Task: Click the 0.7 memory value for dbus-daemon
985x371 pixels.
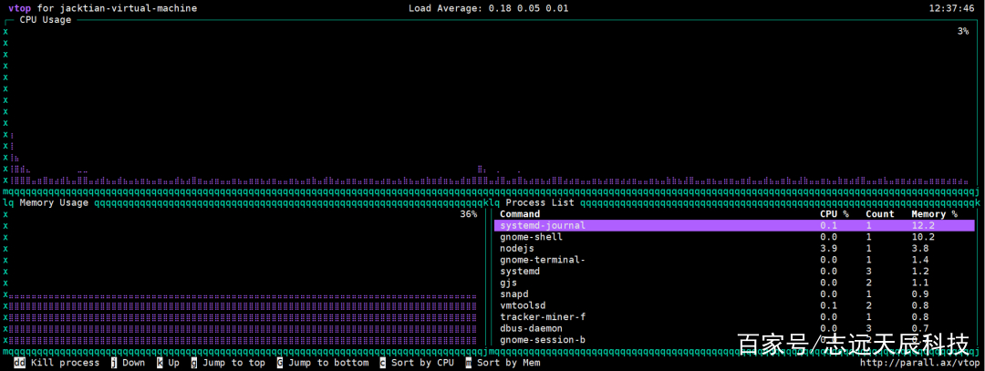Action: pos(920,328)
